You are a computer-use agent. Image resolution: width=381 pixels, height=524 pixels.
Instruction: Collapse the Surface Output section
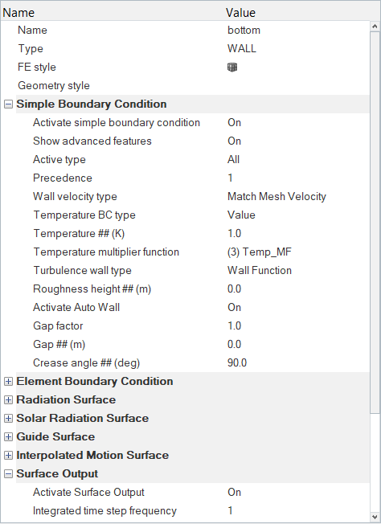[8, 474]
